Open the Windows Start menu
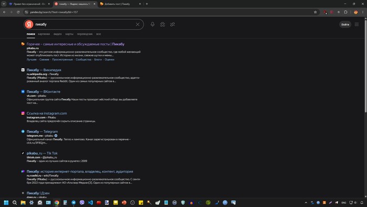This screenshot has width=367, height=207. click(6, 203)
